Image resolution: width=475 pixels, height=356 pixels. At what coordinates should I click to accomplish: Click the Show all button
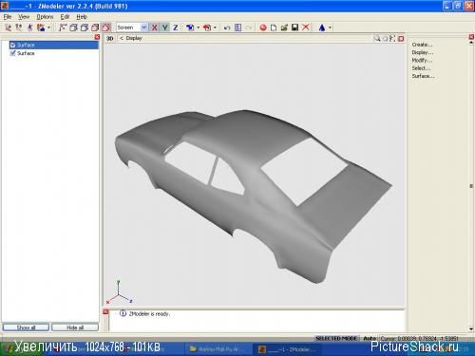26,328
